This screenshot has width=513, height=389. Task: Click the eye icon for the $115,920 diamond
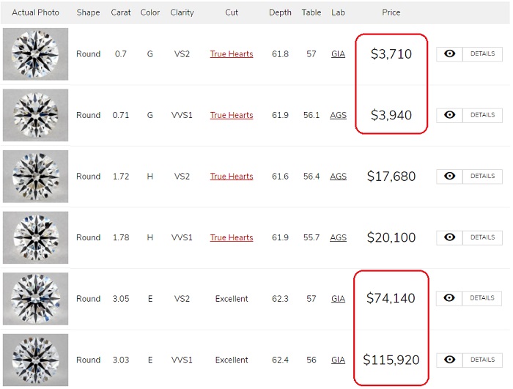coord(449,360)
